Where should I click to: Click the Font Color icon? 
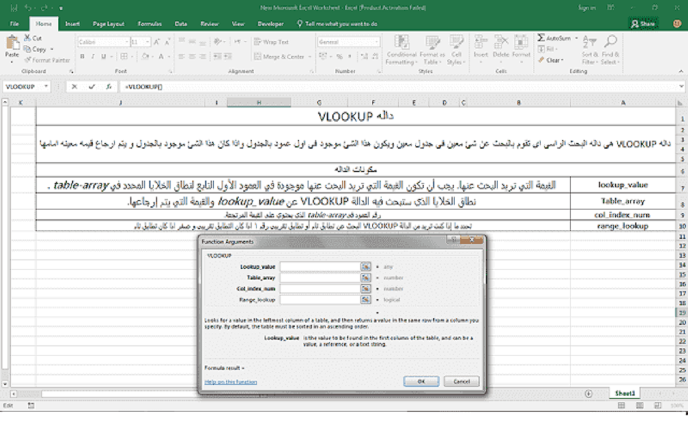click(161, 56)
